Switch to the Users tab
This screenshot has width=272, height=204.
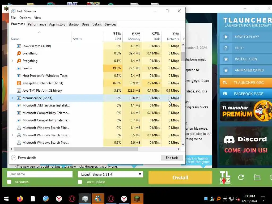[86, 24]
